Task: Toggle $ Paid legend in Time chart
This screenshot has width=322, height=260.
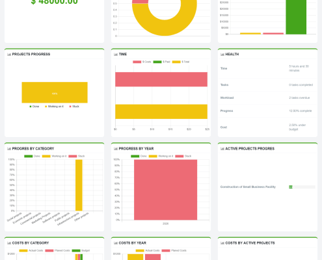Action: (x=161, y=62)
